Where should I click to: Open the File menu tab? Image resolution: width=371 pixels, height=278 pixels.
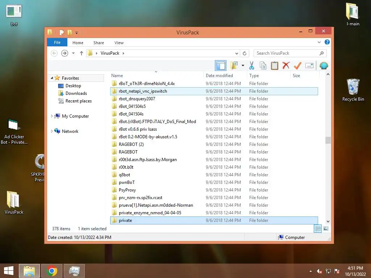pos(57,42)
